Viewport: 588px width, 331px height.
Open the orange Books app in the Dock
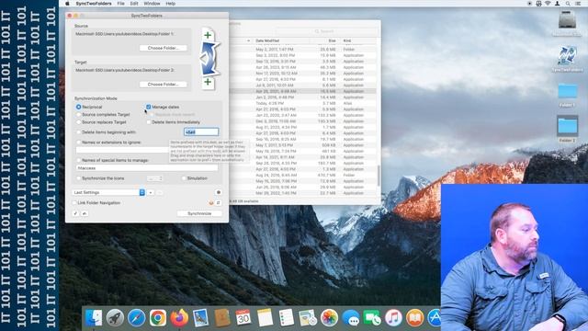414,318
